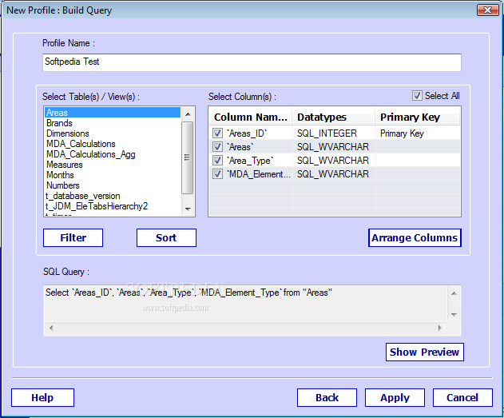The width and height of the screenshot is (504, 418).
Task: Open the Sort dialog button
Action: [166, 237]
